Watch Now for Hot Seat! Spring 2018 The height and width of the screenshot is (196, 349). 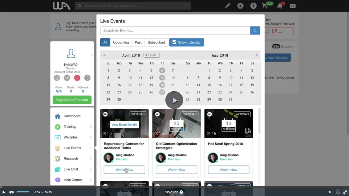[229, 170]
